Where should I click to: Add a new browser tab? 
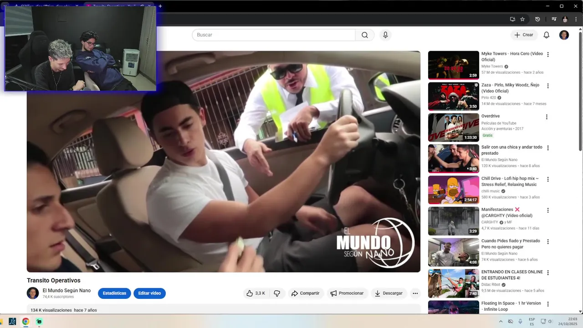pyautogui.click(x=160, y=6)
